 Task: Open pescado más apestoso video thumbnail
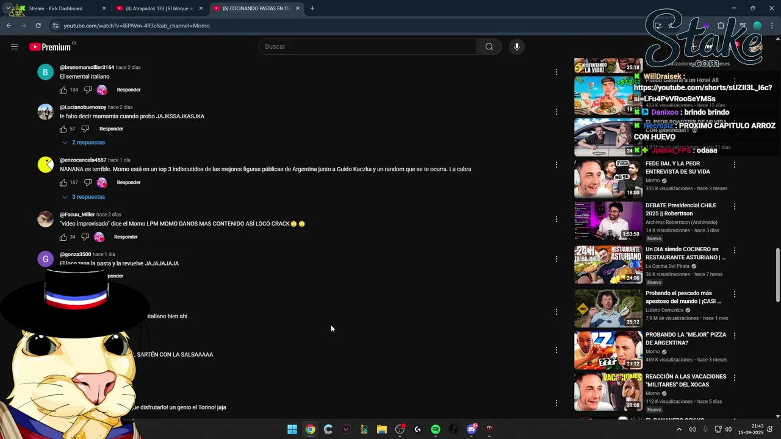click(608, 308)
